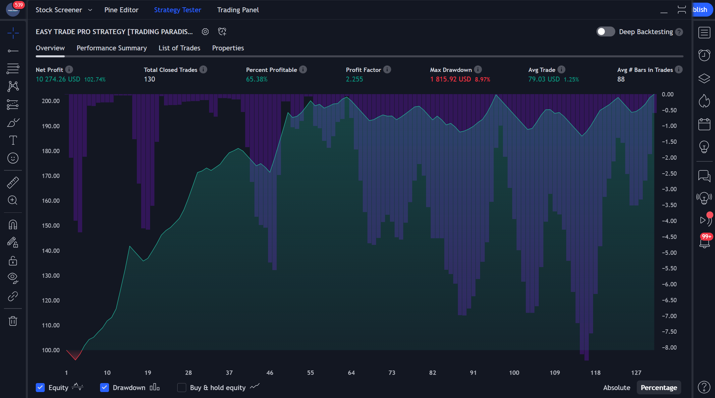
Task: Activate the Magnet mode icon
Action: pyautogui.click(x=13, y=225)
